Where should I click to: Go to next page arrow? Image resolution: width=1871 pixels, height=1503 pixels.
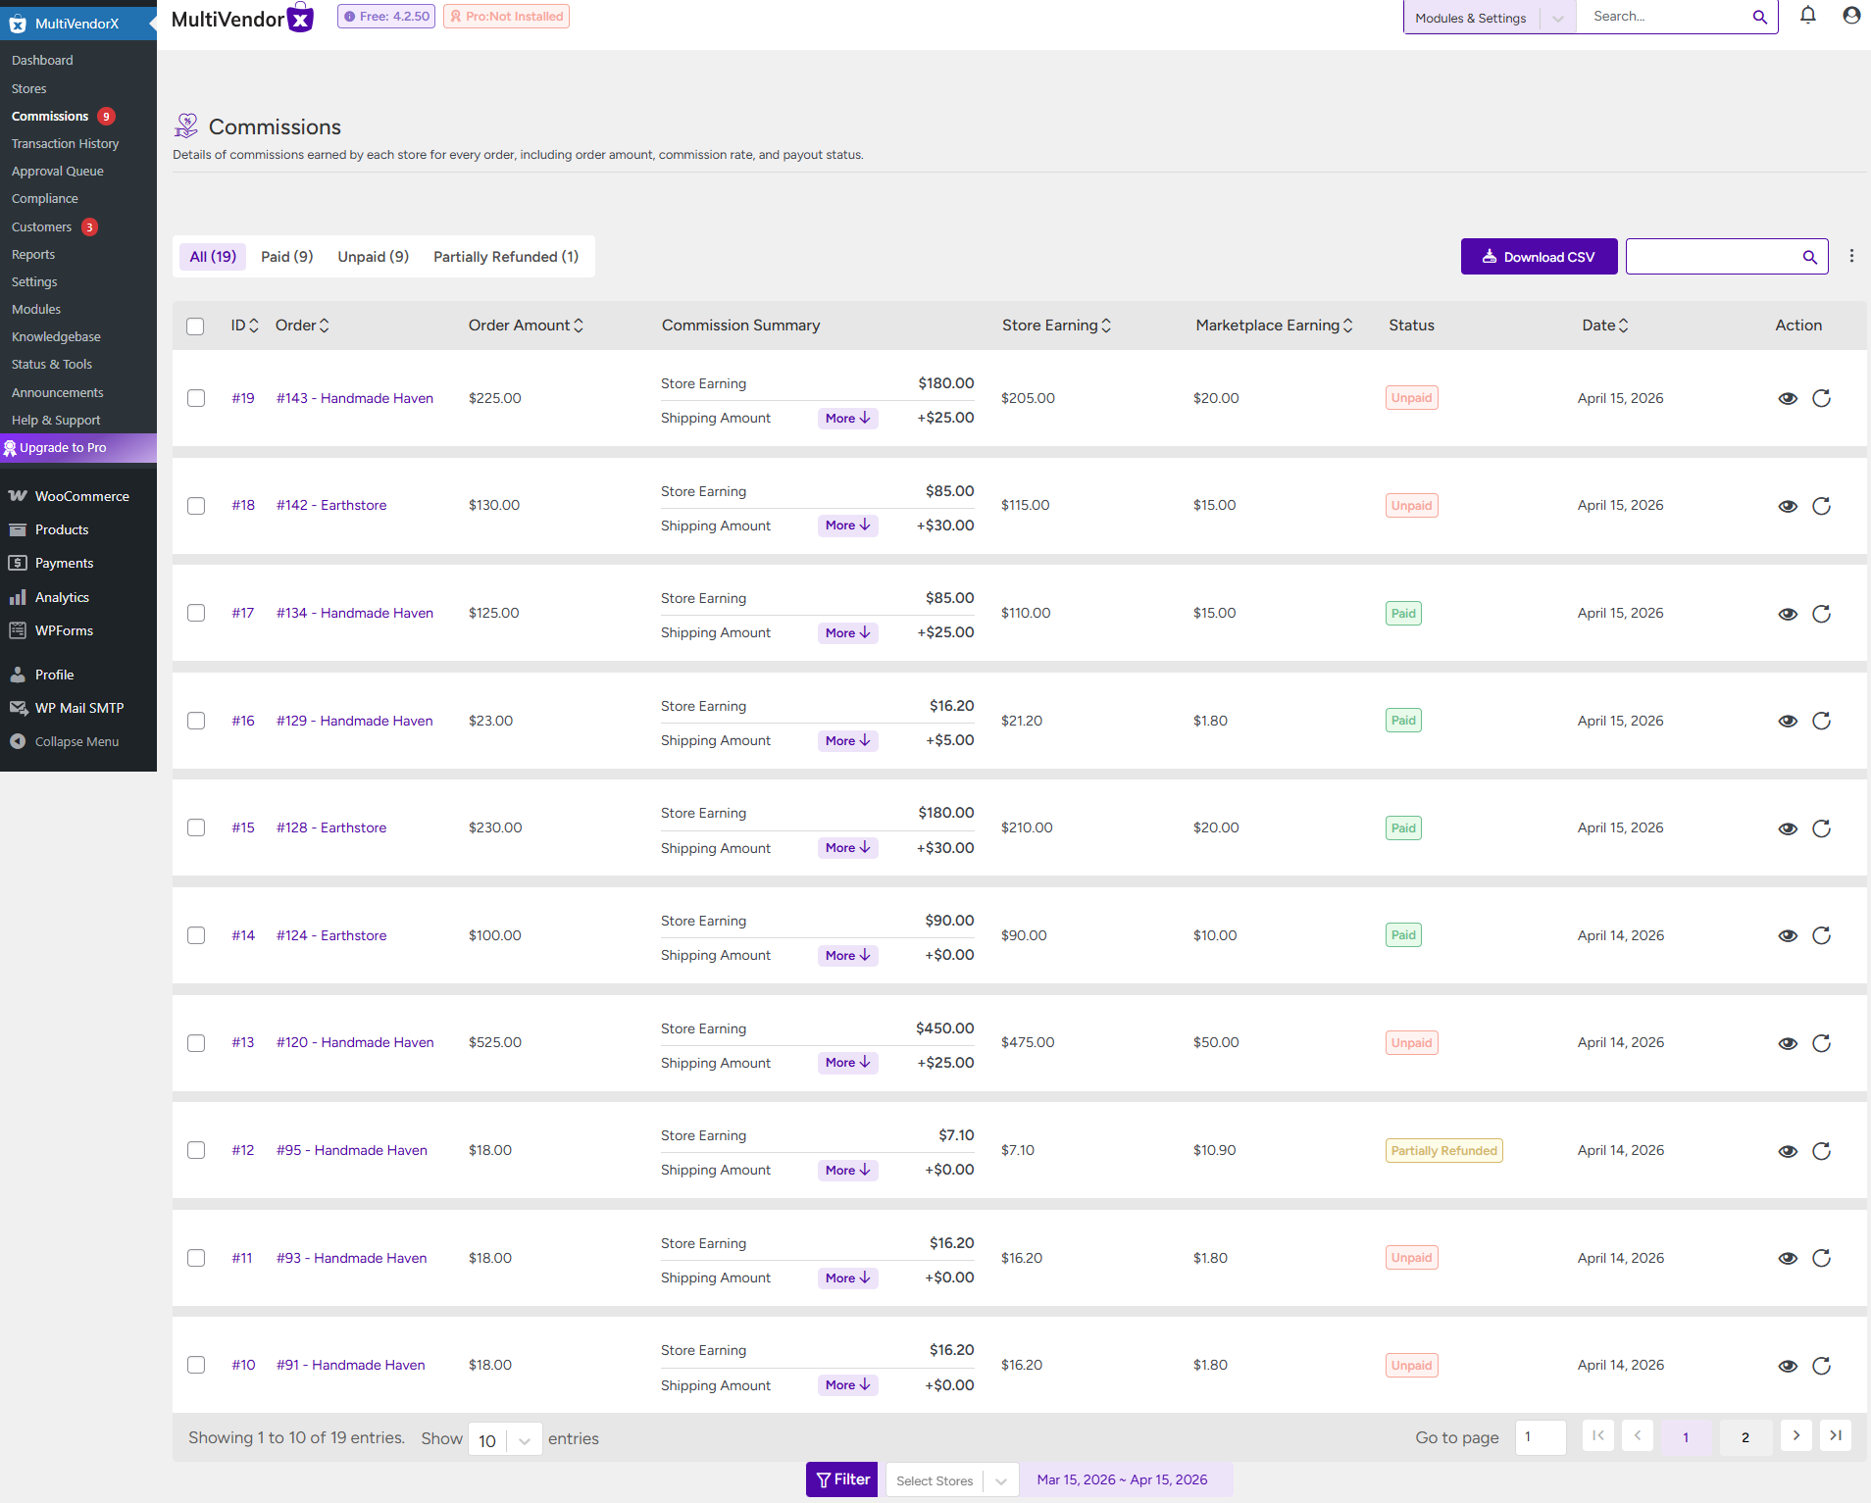point(1795,1436)
